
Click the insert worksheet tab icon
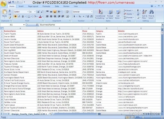coord(51,114)
